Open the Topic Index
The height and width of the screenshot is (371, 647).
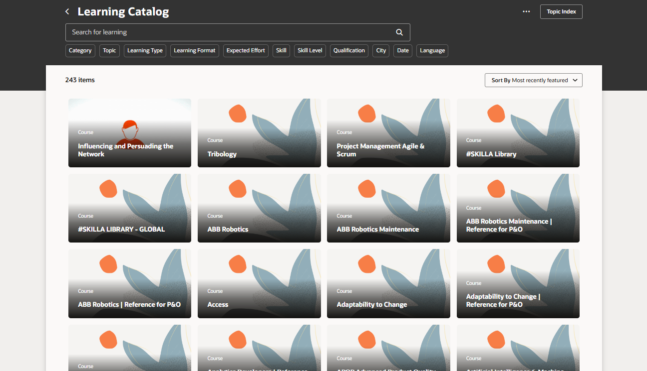point(561,11)
